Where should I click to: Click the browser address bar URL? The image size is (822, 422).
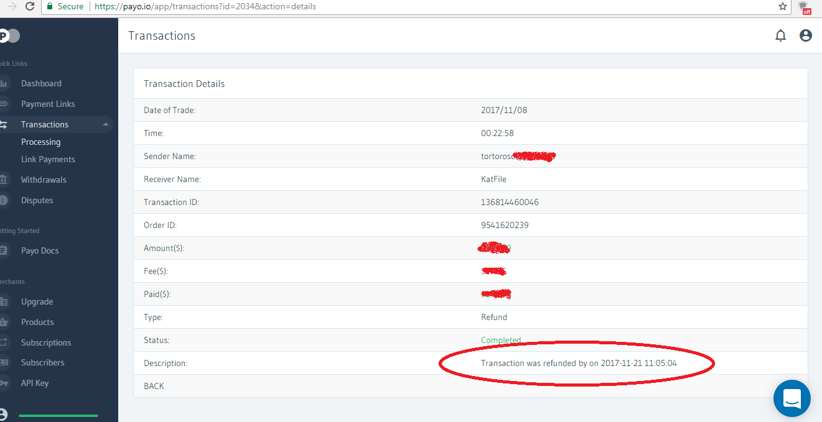[x=205, y=6]
